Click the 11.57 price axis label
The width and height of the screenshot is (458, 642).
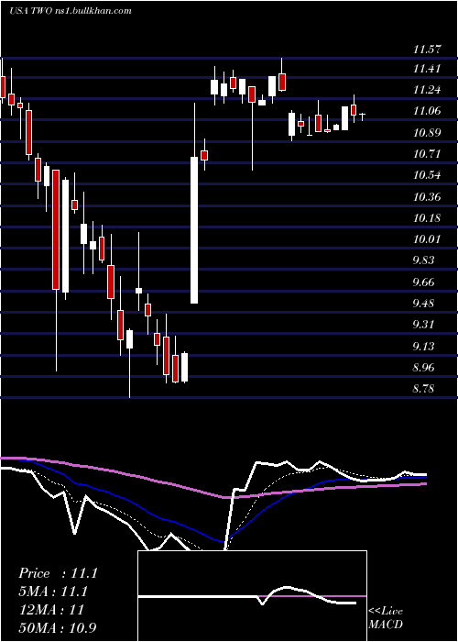(x=427, y=50)
